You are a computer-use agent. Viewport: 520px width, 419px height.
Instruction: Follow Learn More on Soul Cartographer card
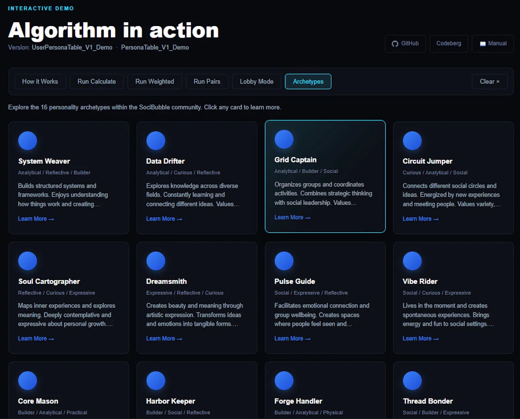36,338
